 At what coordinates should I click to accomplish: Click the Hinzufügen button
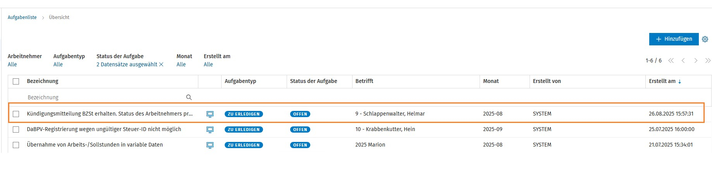674,39
